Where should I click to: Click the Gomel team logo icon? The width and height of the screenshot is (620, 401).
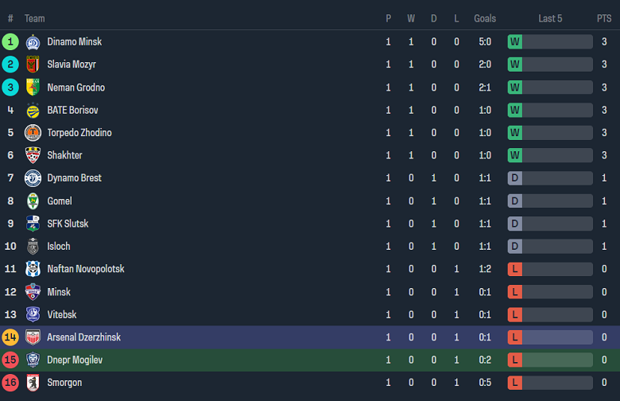[33, 201]
